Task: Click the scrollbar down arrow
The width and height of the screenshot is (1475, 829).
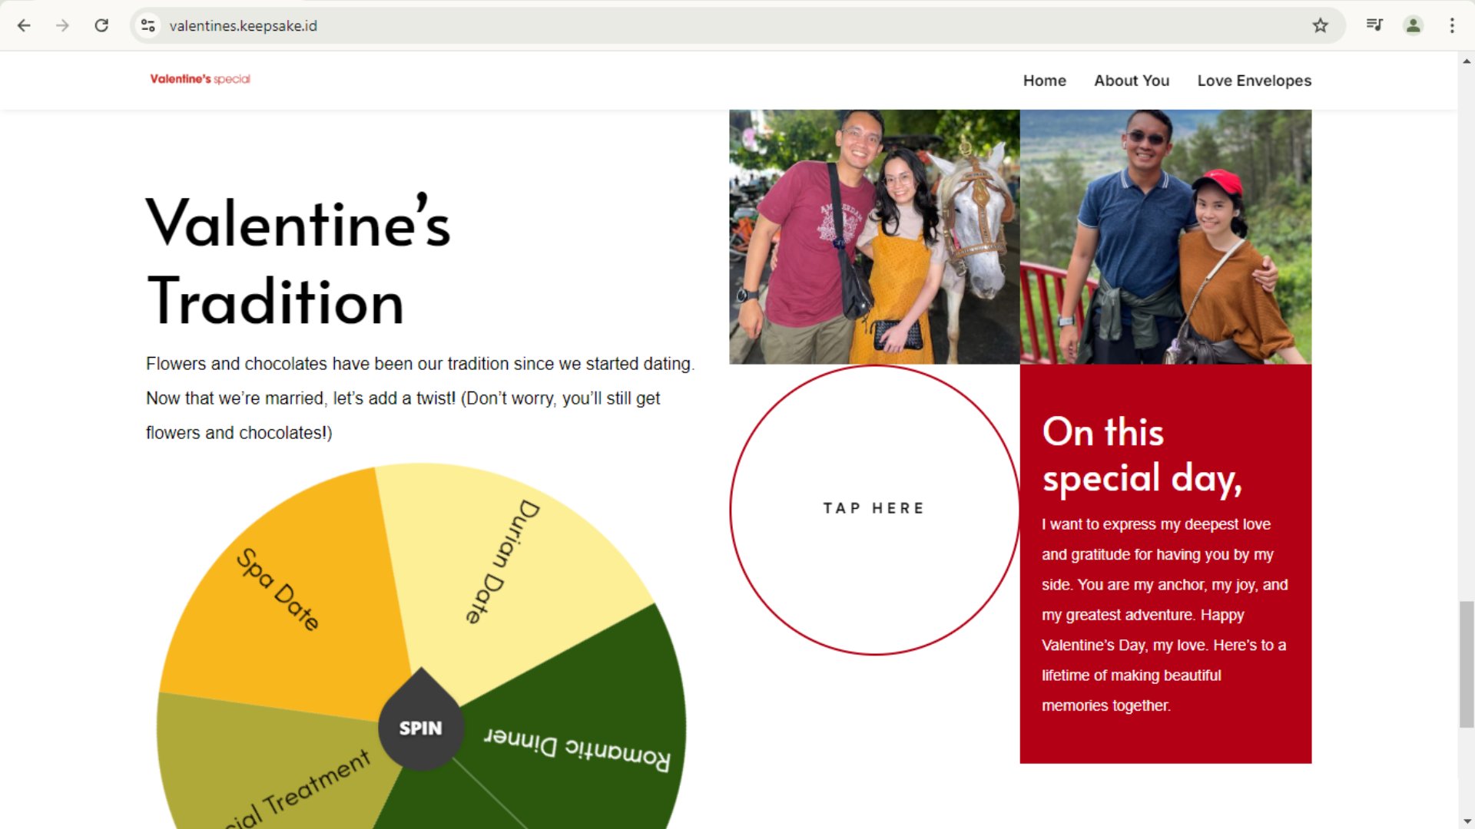Action: click(x=1467, y=821)
